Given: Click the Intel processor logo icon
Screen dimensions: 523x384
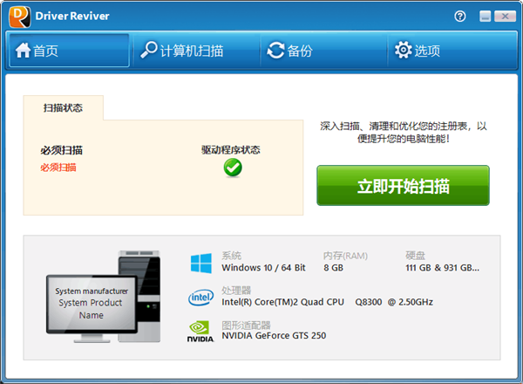Looking at the screenshot, I should tap(200, 298).
